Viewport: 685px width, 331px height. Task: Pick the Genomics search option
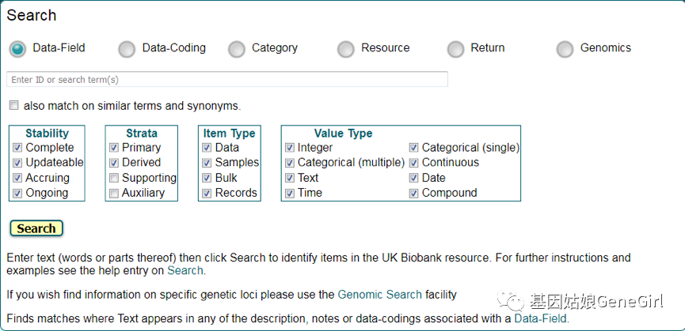point(565,49)
